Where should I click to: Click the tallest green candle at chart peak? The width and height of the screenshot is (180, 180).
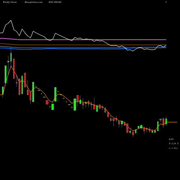[x=11, y=57]
